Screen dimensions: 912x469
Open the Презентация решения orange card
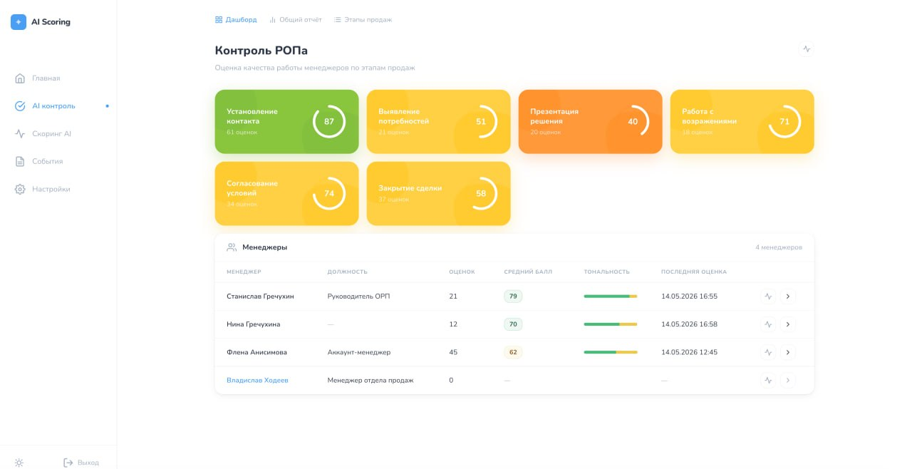pyautogui.click(x=590, y=121)
